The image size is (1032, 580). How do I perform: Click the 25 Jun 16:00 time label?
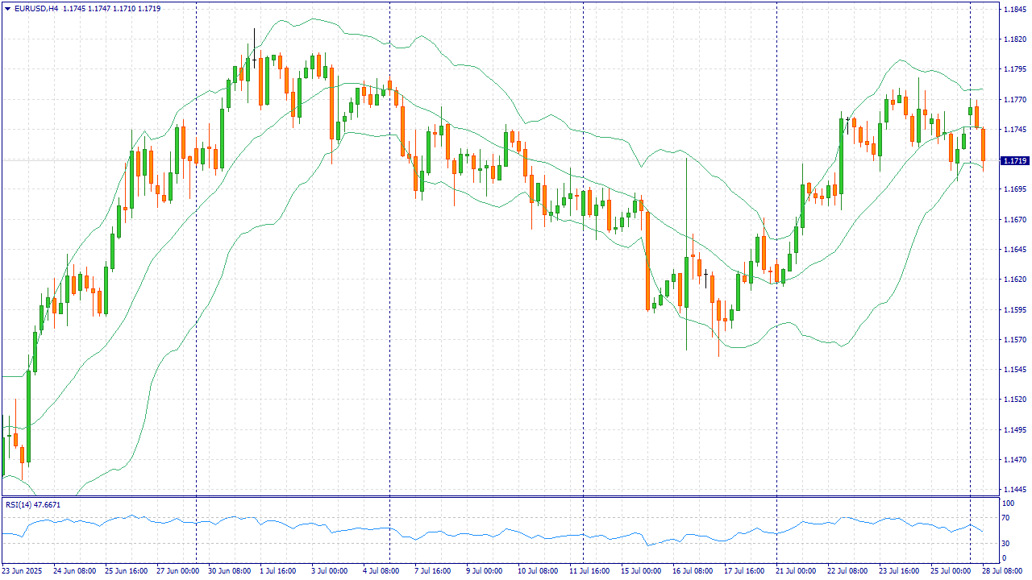click(x=126, y=570)
